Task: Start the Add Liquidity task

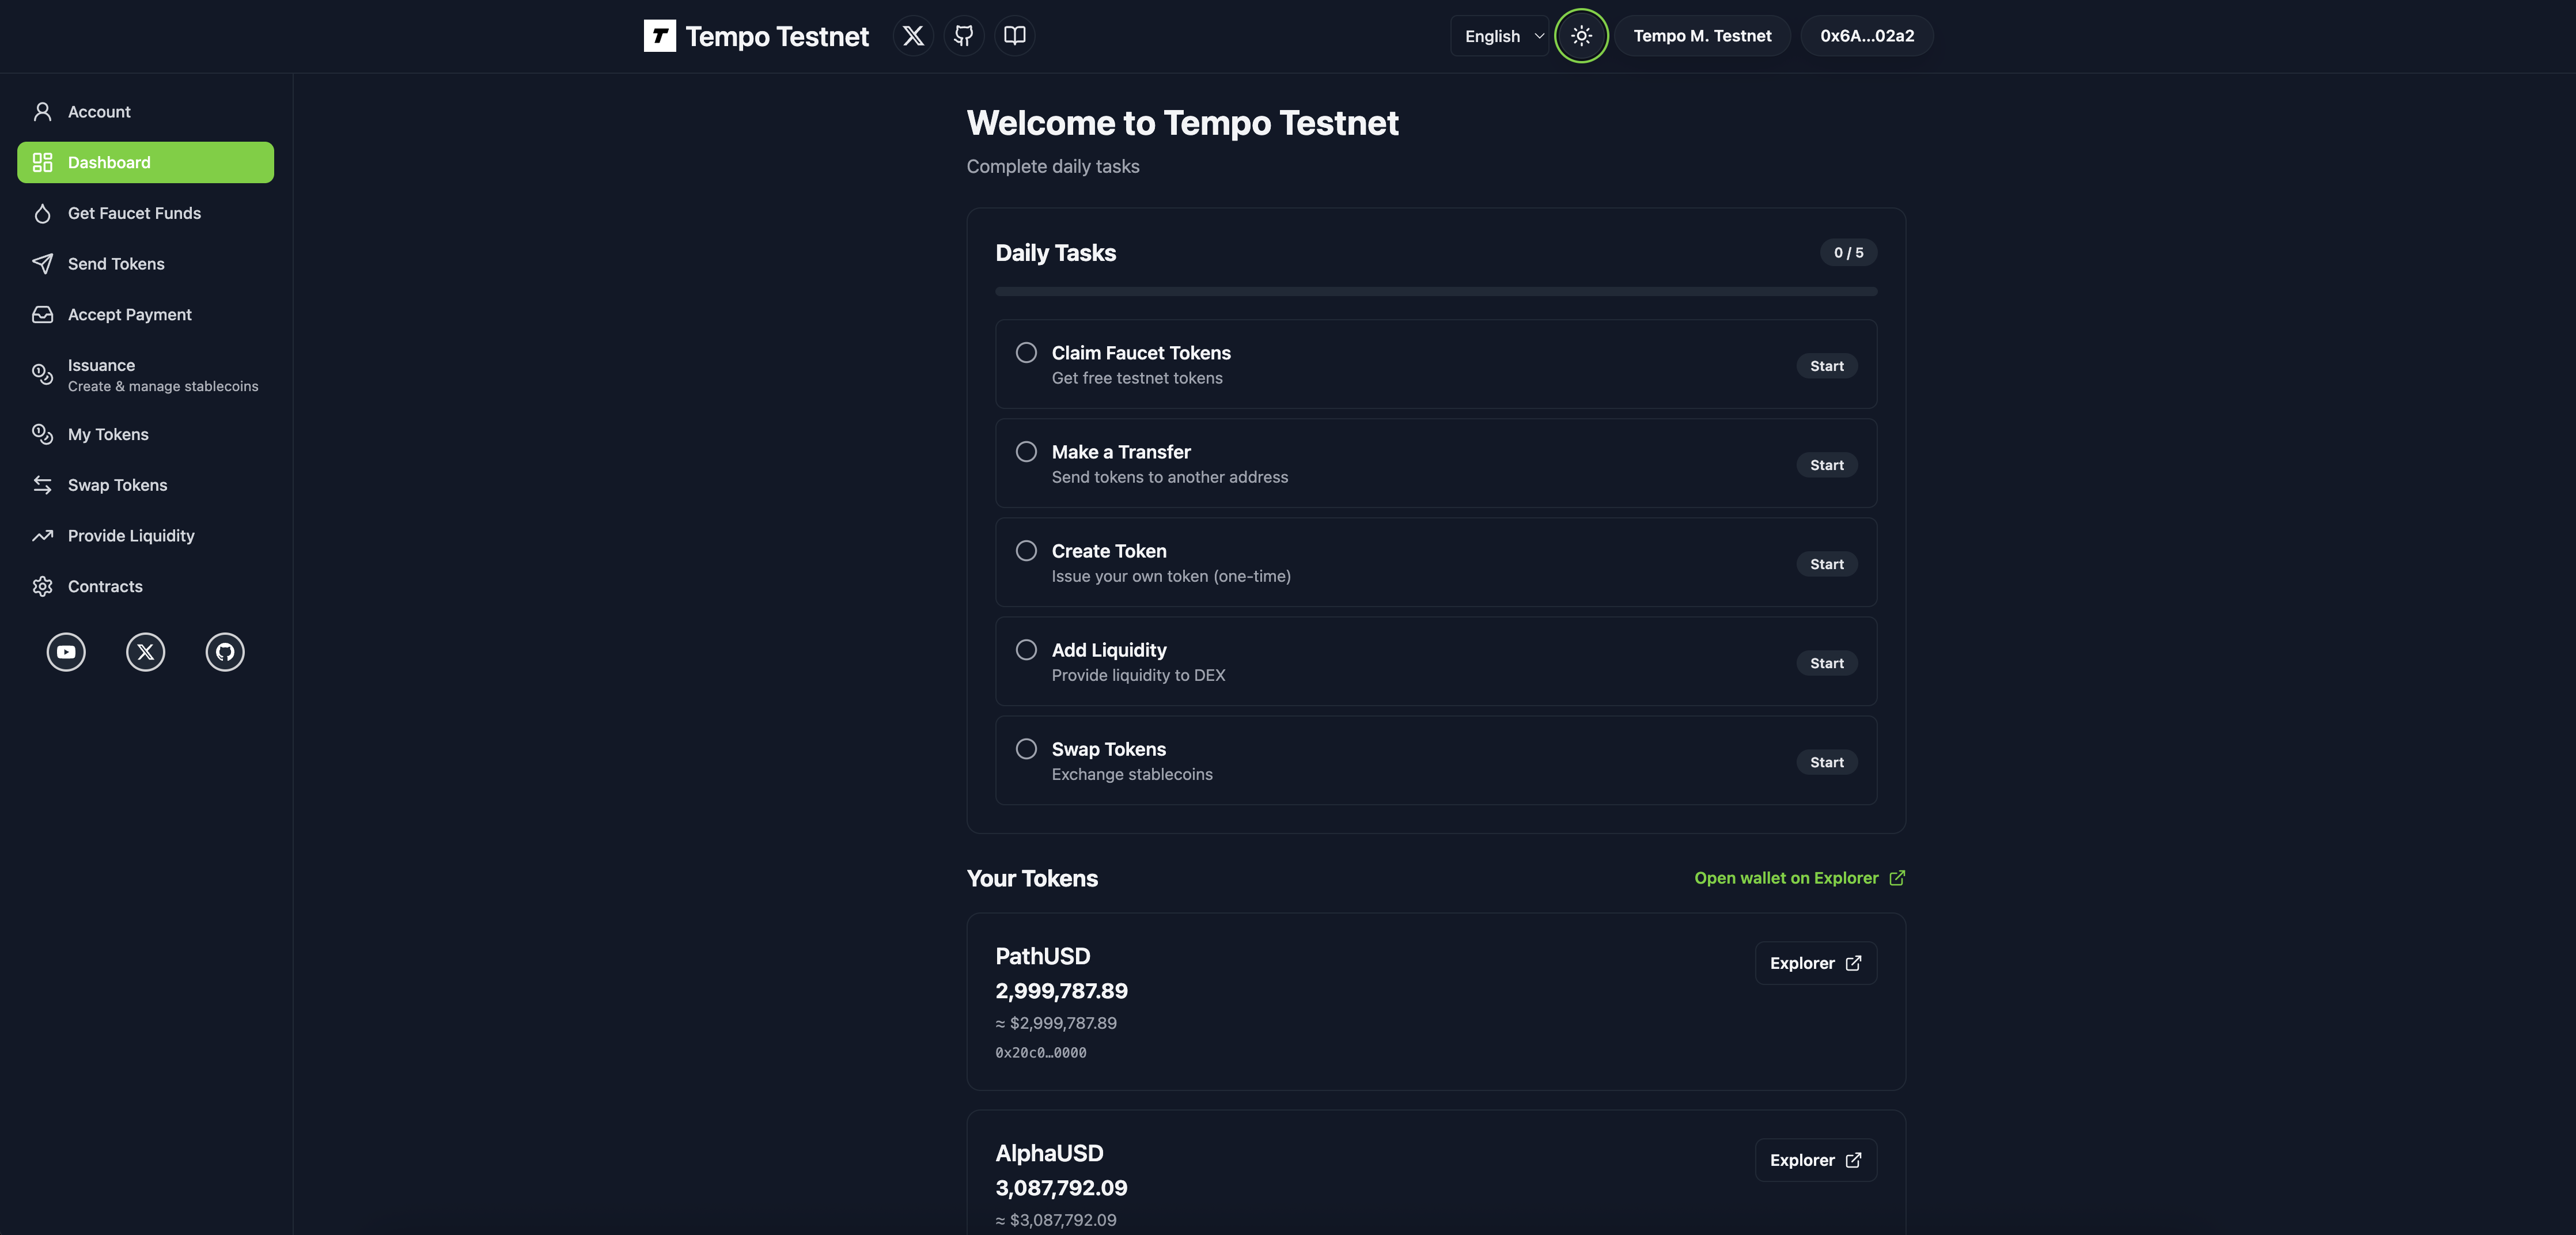Action: tap(1826, 663)
